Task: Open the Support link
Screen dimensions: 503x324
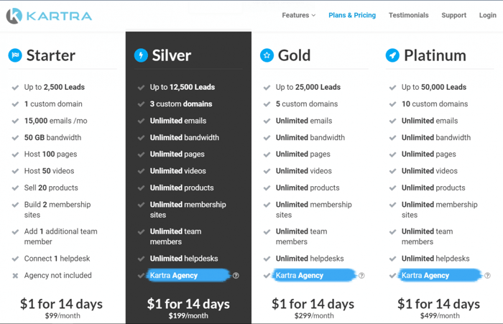Action: coord(453,15)
